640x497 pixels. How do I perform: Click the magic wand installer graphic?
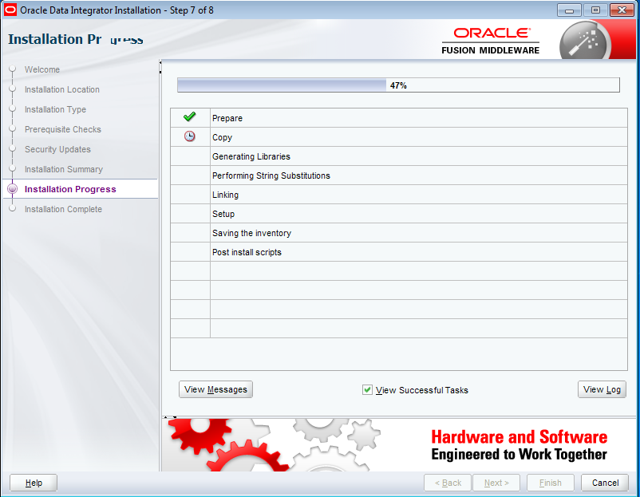point(584,41)
